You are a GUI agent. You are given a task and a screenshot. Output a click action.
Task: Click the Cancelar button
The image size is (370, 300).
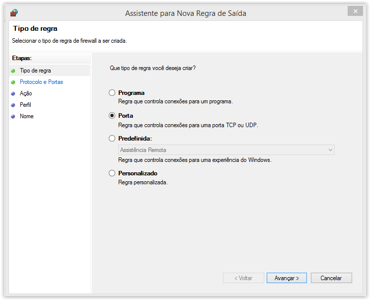[331, 278]
